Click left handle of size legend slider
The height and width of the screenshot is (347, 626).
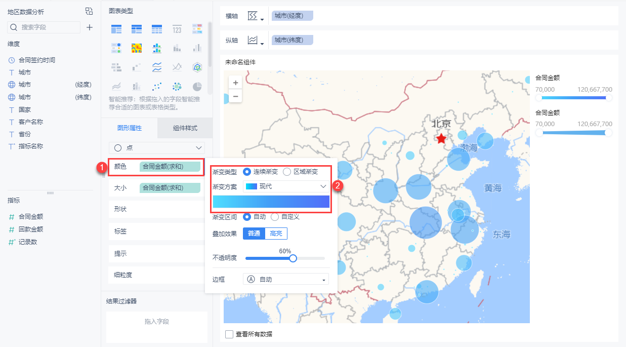[x=539, y=133]
